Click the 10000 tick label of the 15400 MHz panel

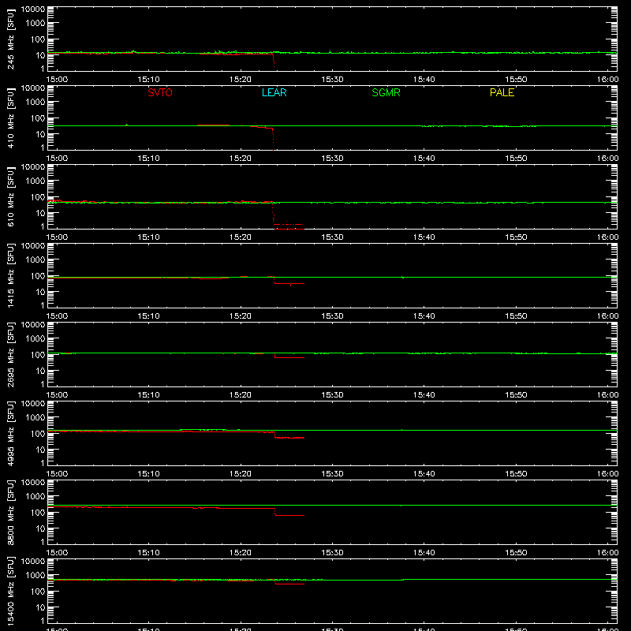pyautogui.click(x=33, y=562)
